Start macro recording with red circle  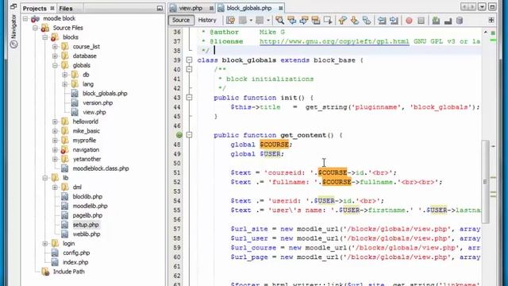pyautogui.click(x=409, y=21)
